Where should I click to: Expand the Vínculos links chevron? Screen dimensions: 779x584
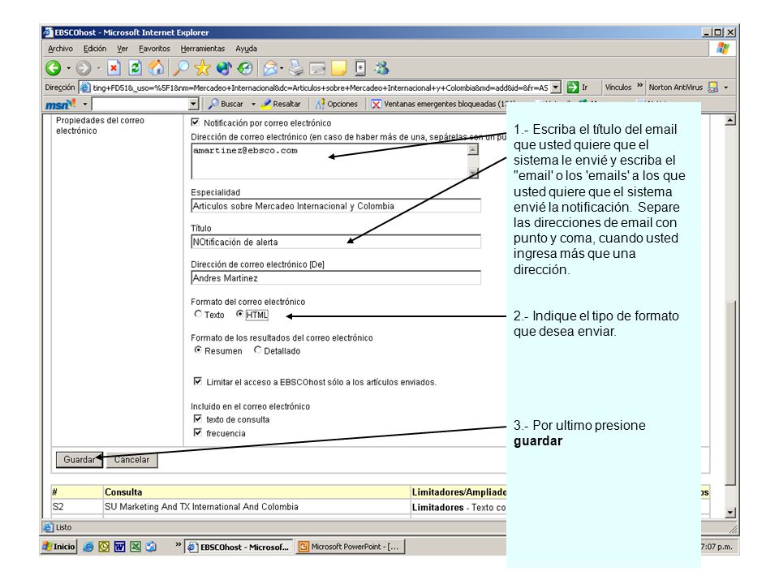point(640,85)
